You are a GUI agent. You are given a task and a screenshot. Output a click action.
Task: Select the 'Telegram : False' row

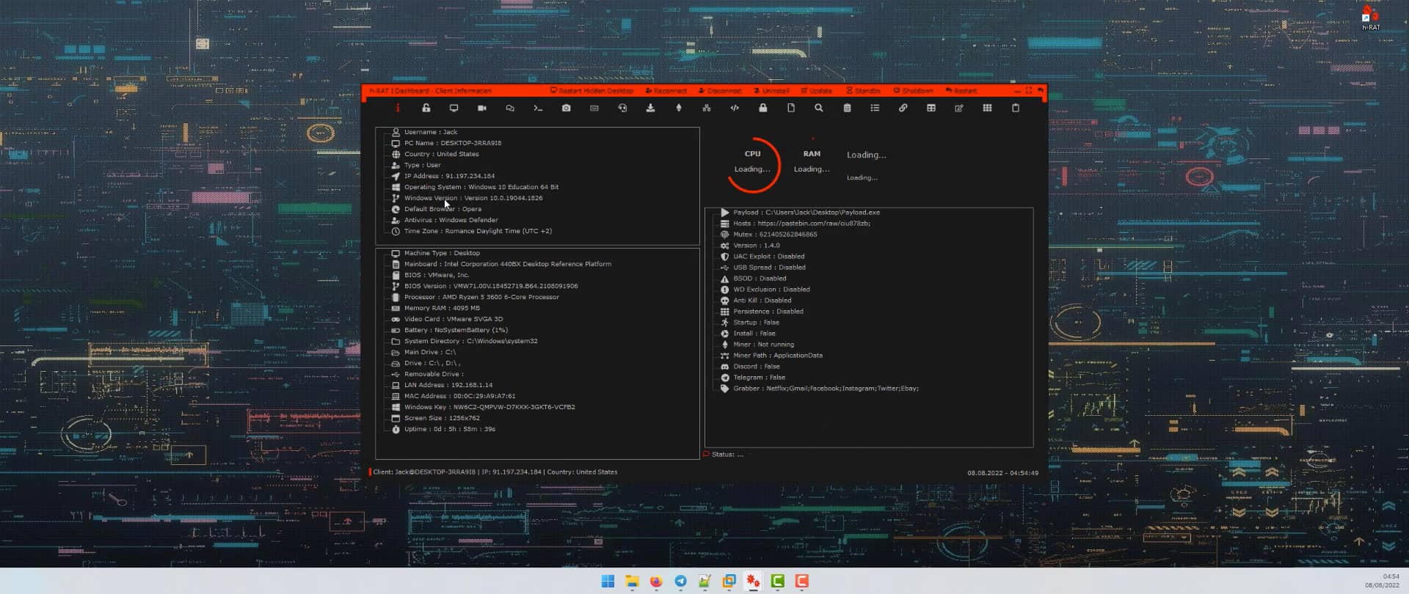point(753,378)
